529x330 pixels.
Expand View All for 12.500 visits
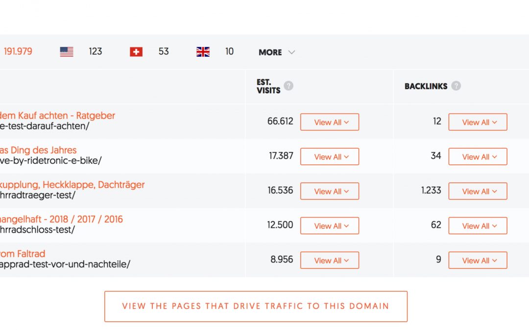pos(330,226)
